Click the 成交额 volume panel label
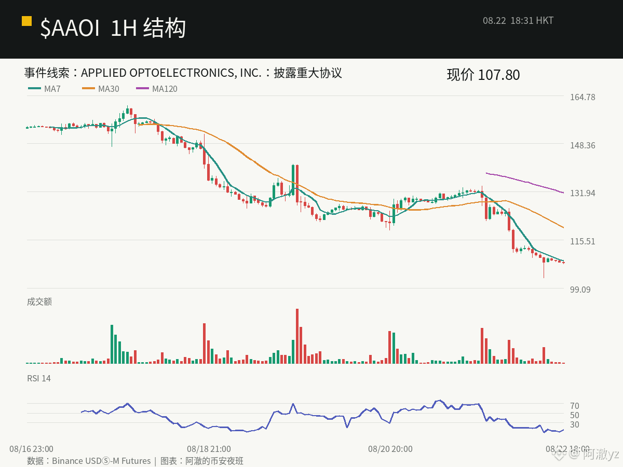This screenshot has width=623, height=467. point(39,301)
